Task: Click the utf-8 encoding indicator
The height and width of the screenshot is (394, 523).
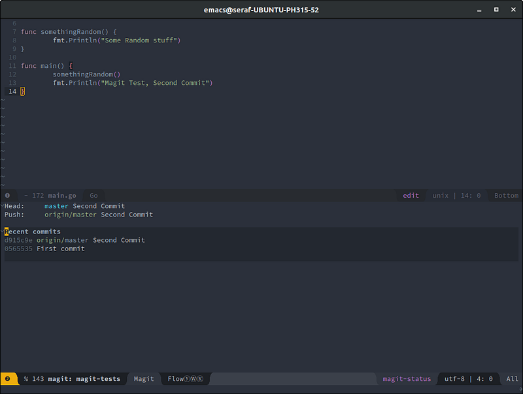Action: 456,378
